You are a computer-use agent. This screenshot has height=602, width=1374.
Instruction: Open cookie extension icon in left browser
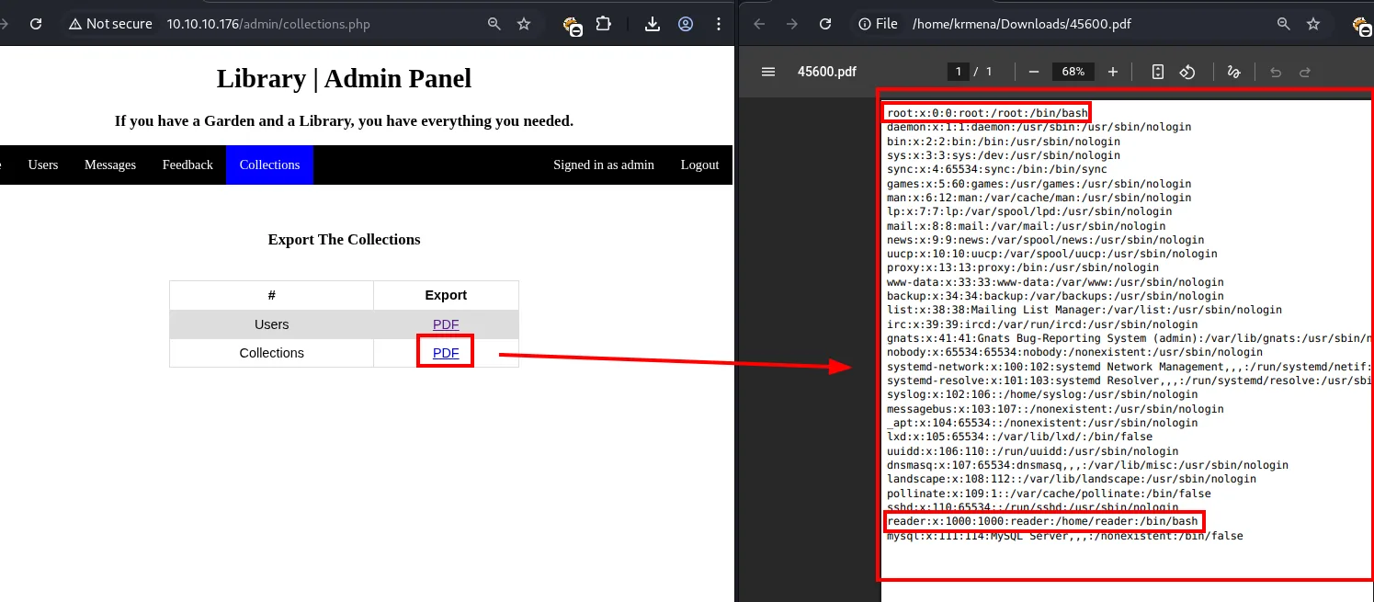[x=573, y=25]
